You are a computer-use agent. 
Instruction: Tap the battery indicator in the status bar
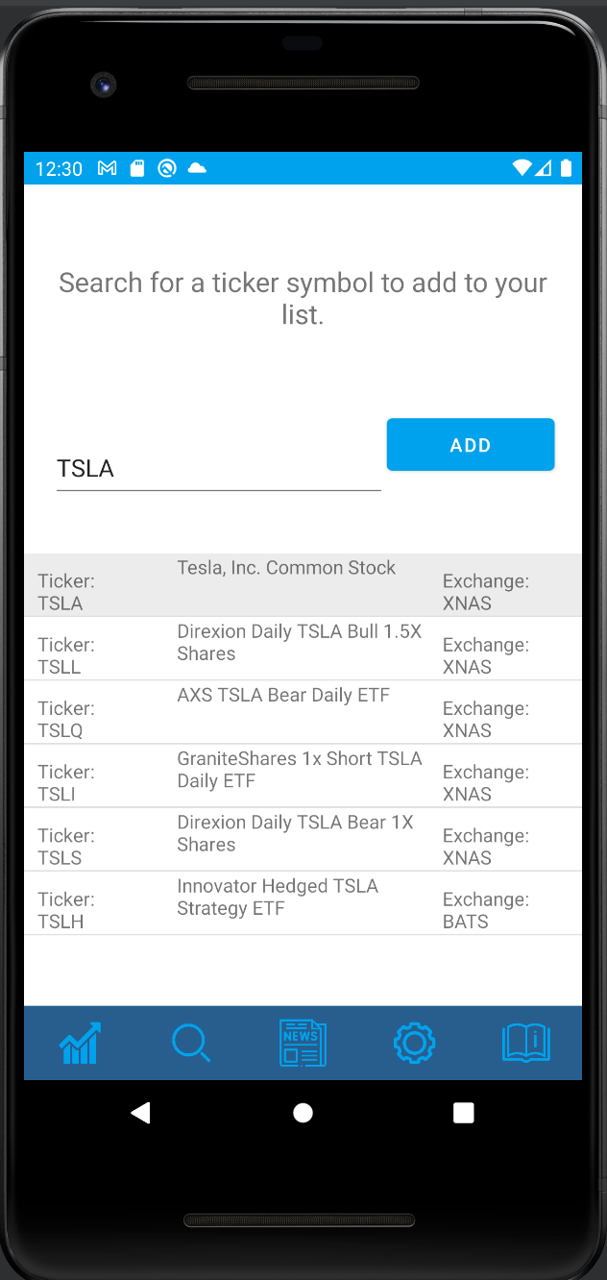coord(568,167)
